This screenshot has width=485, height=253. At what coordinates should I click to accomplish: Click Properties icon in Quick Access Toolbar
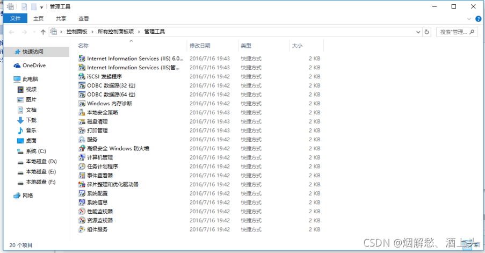24,7
